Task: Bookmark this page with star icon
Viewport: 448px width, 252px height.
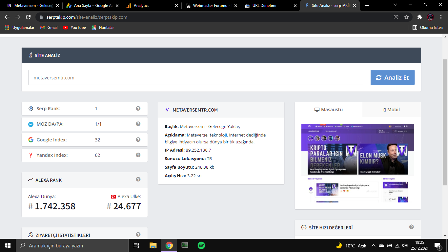Action: [407, 17]
